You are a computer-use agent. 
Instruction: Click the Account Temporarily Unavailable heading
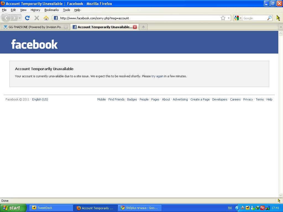pos(44,69)
